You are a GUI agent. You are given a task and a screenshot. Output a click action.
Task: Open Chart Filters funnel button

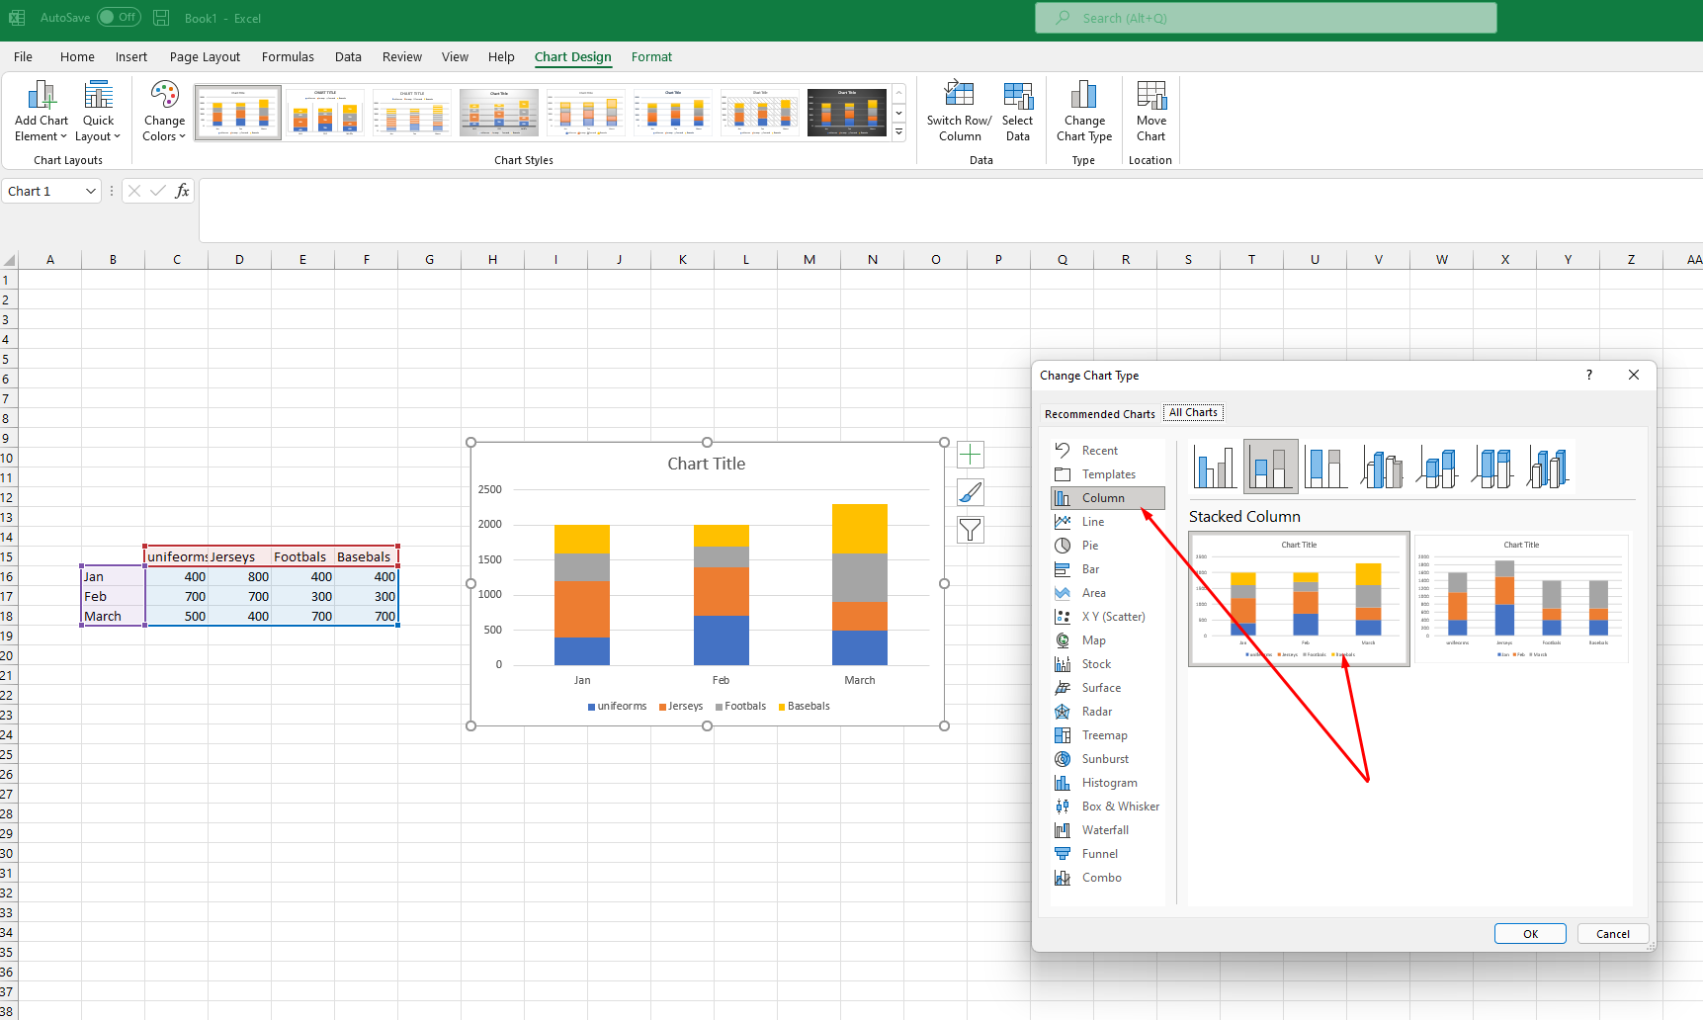coord(971,531)
